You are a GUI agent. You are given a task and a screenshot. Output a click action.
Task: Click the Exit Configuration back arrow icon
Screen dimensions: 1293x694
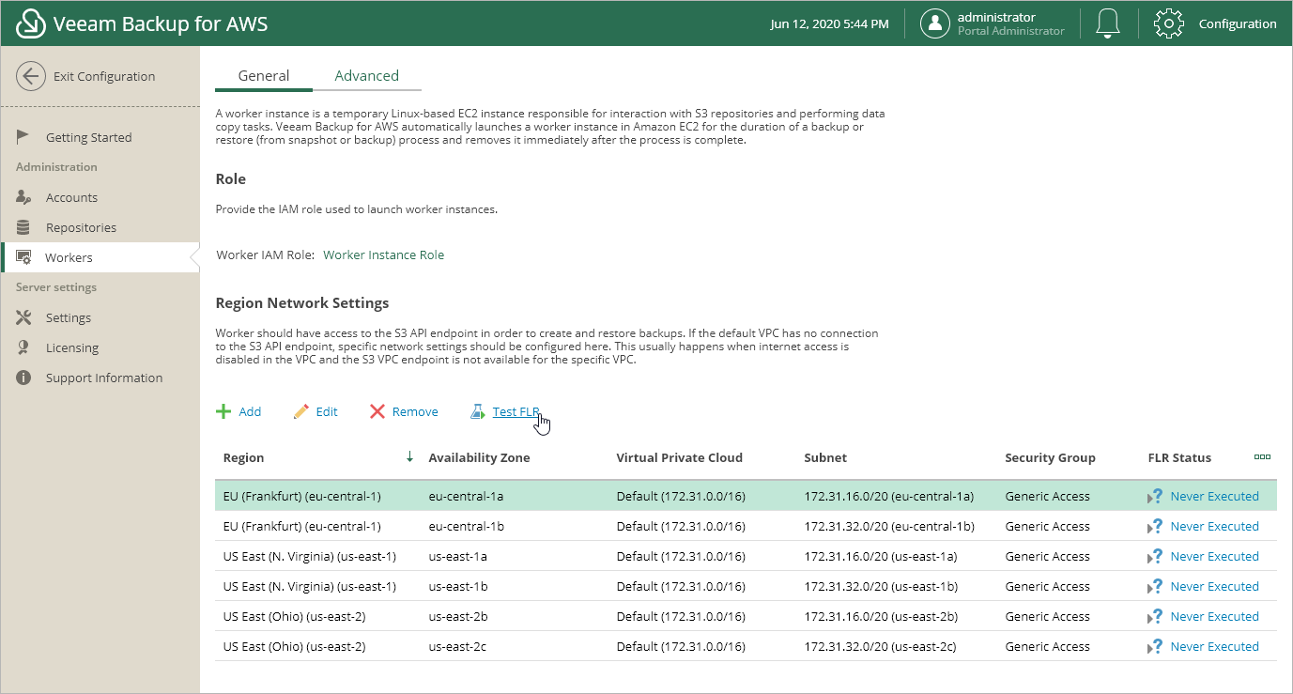(31, 76)
